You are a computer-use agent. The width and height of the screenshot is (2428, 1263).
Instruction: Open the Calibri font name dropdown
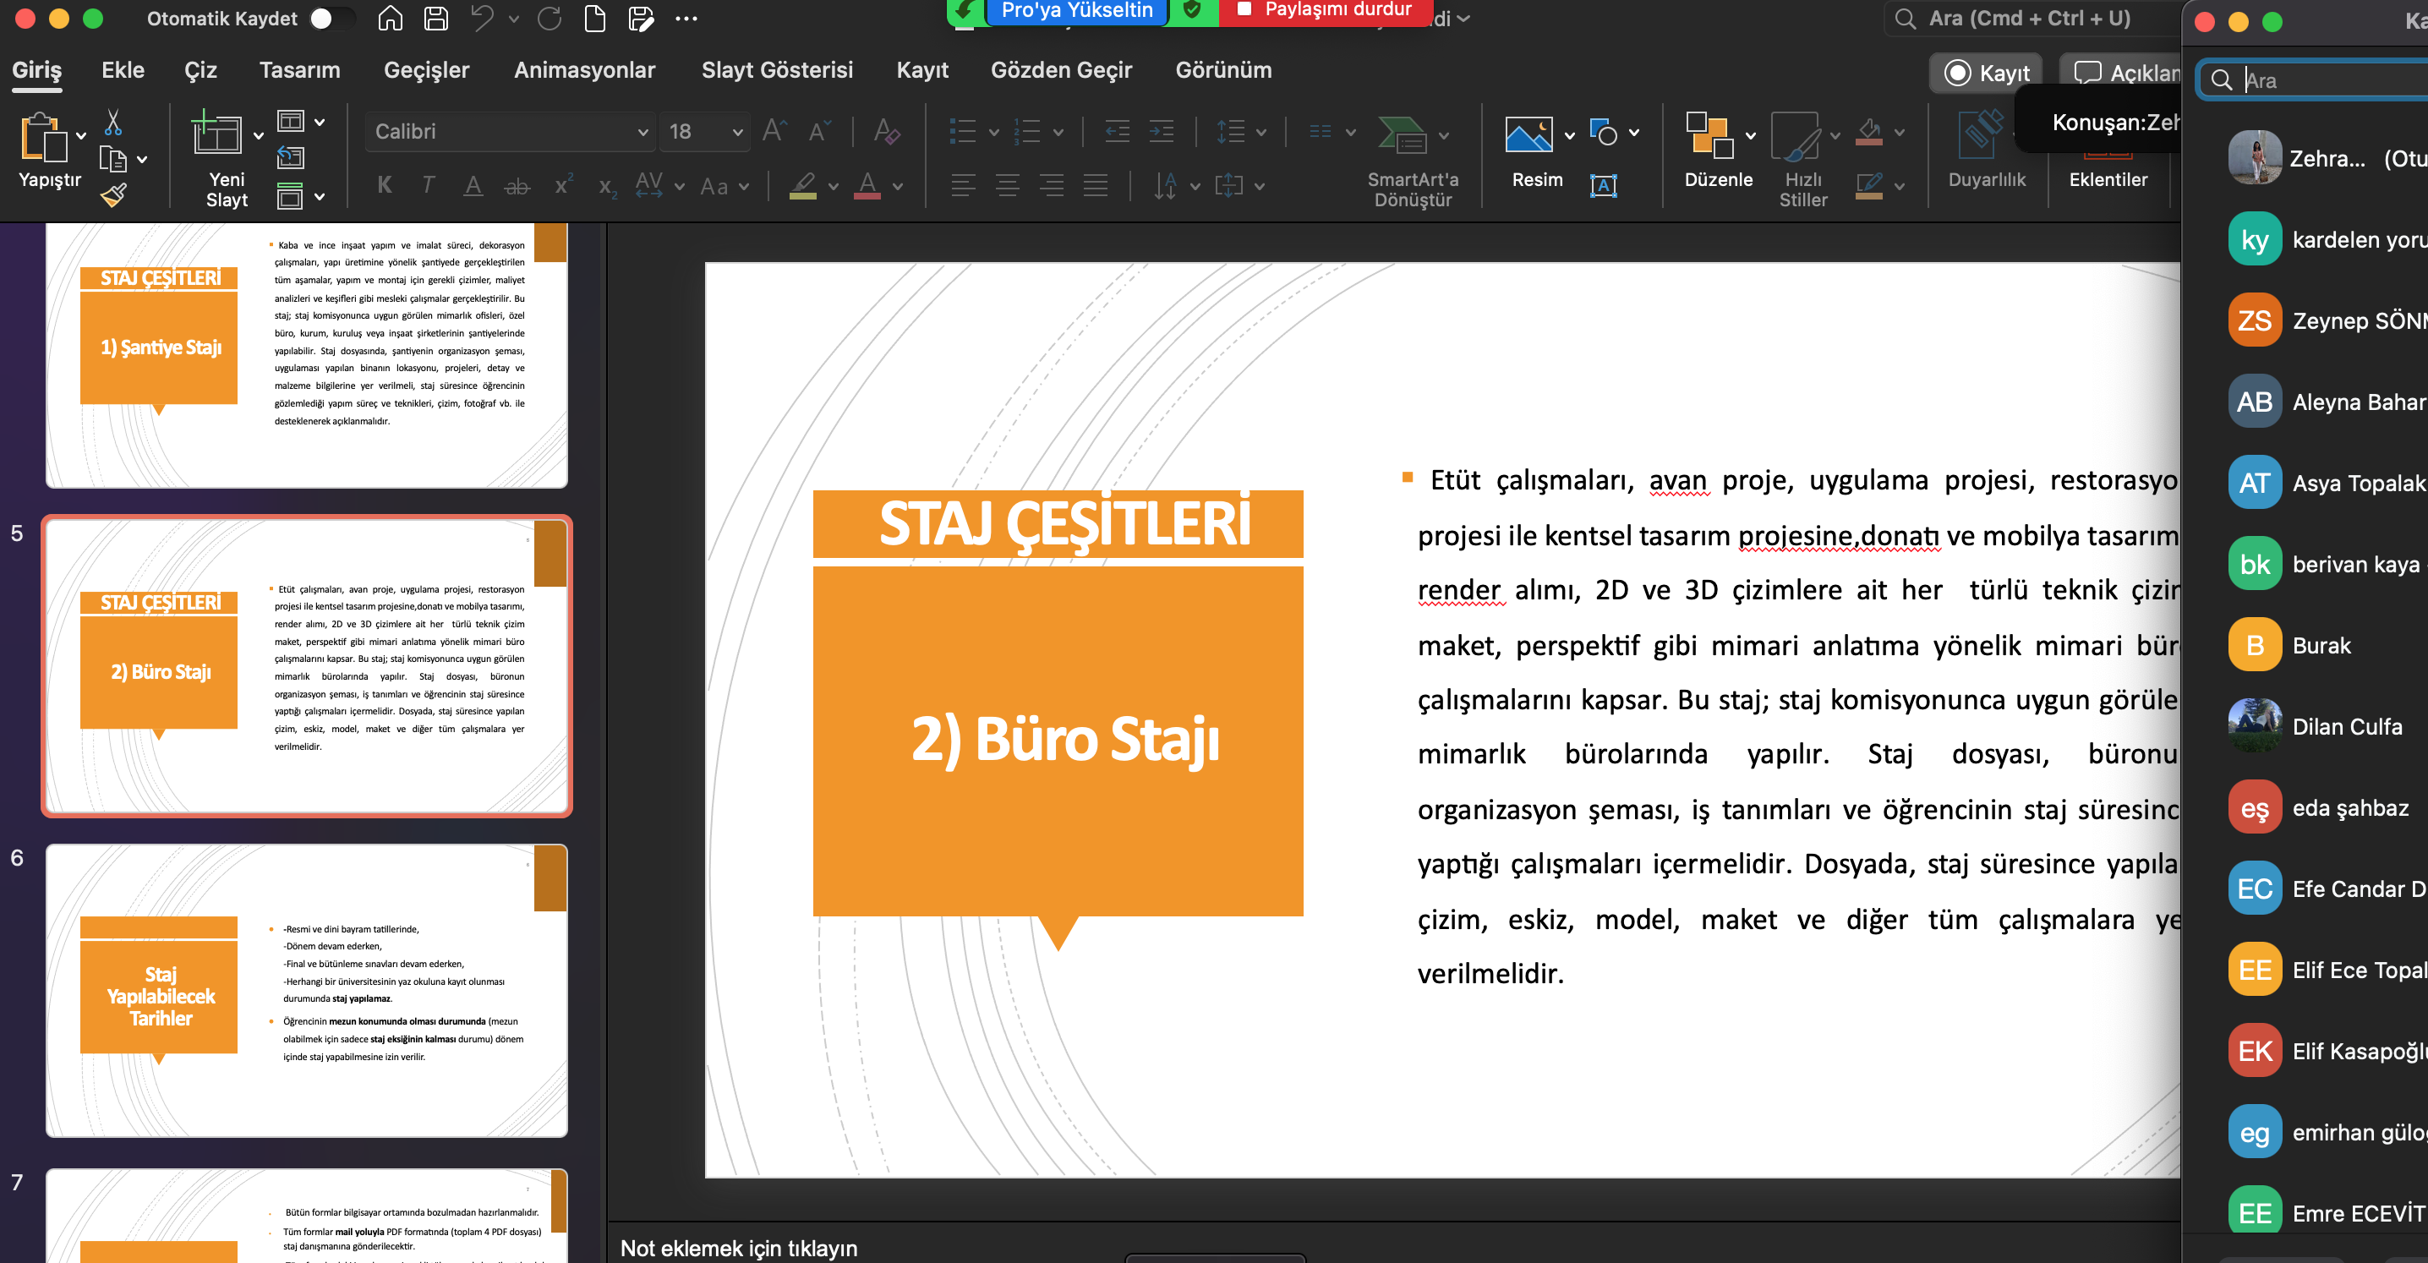coord(643,132)
